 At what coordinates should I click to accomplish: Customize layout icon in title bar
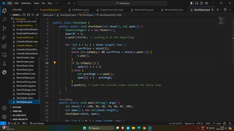(x=206, y=3)
